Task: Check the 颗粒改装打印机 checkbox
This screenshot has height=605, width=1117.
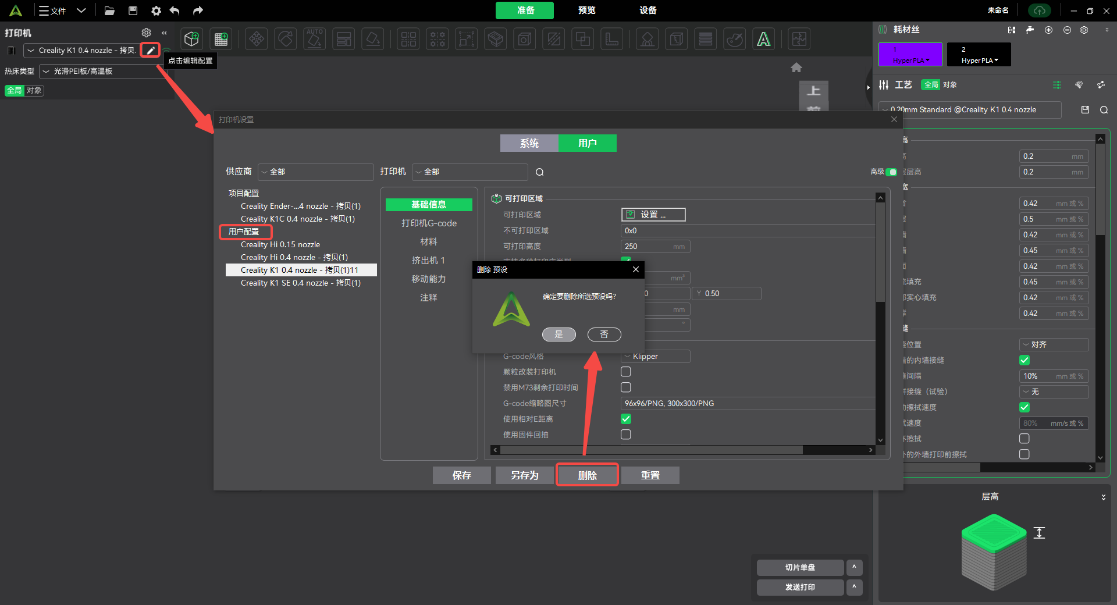Action: [626, 371]
